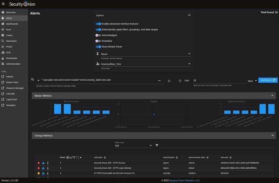Click the maximize view icon next to Count
This screenshot has height=183, width=279.
click(x=78, y=158)
